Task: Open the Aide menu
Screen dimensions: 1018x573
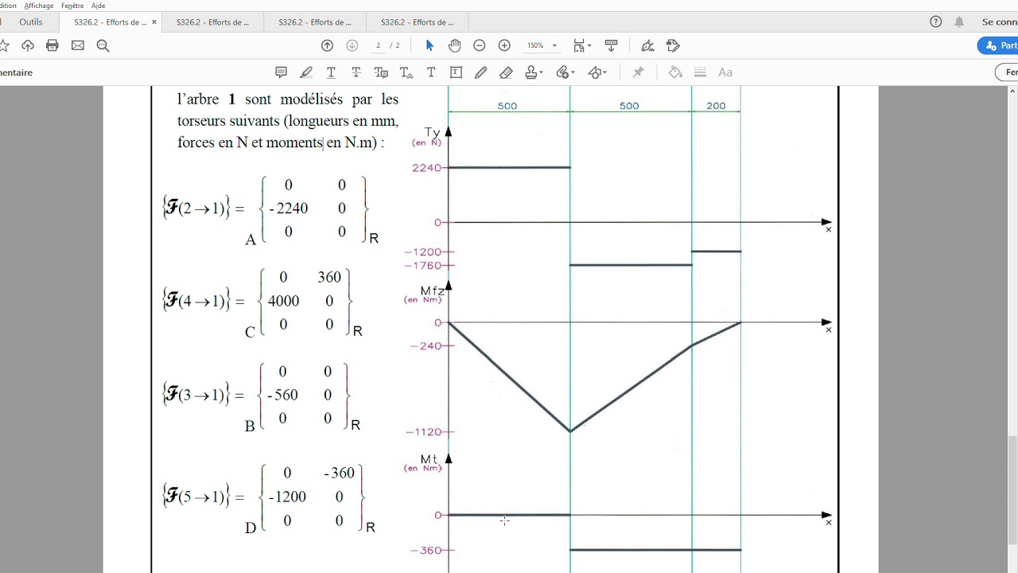Action: (98, 6)
